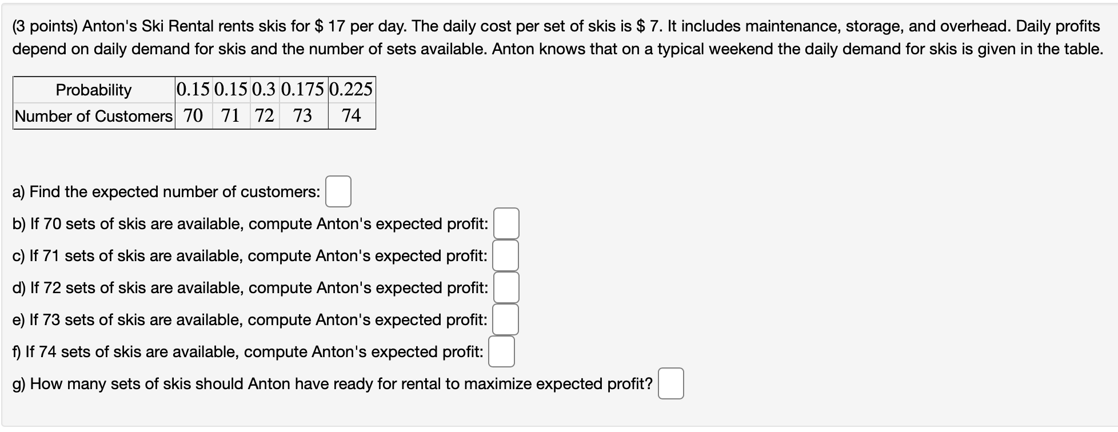Screen dimensions: 1118x432
Task: Select the probability value 0.175
Action: (304, 89)
